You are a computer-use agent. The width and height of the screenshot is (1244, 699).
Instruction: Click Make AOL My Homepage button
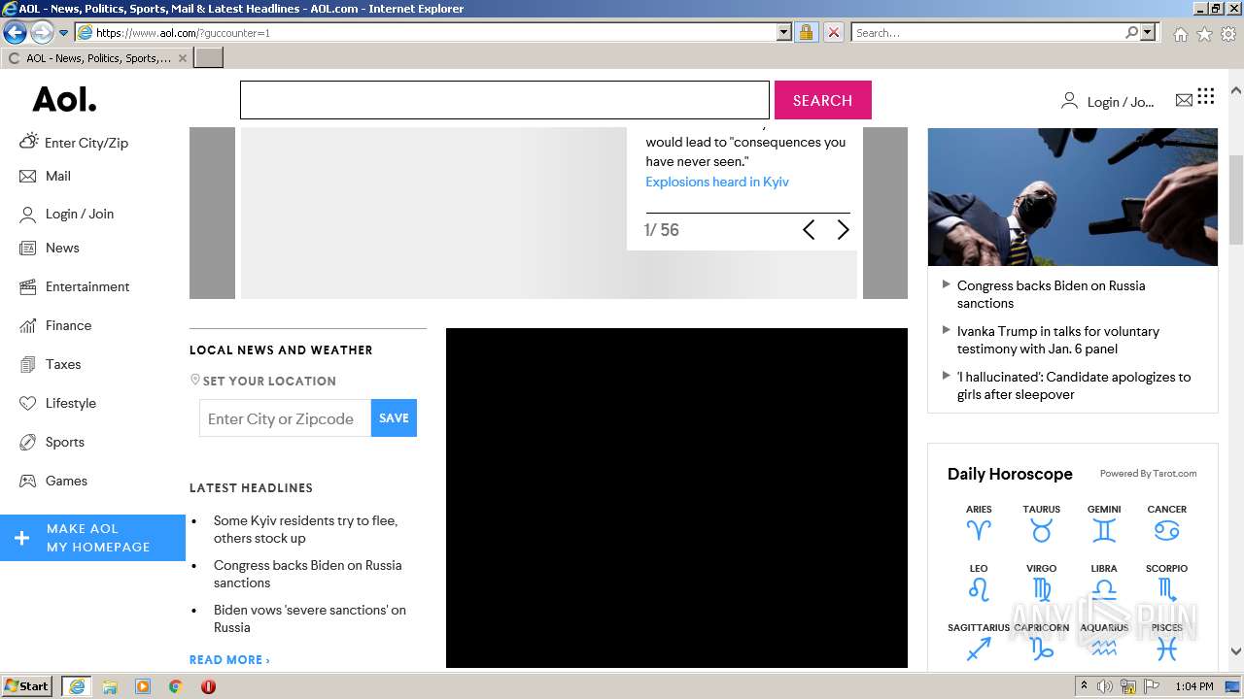tap(92, 538)
